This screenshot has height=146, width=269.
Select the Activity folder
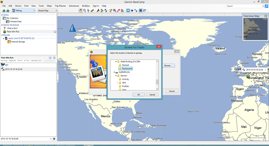click(126, 79)
